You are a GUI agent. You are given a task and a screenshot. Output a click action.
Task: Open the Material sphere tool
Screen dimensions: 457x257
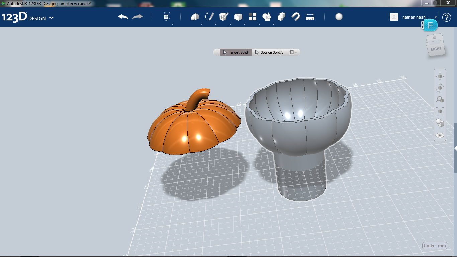point(339,17)
